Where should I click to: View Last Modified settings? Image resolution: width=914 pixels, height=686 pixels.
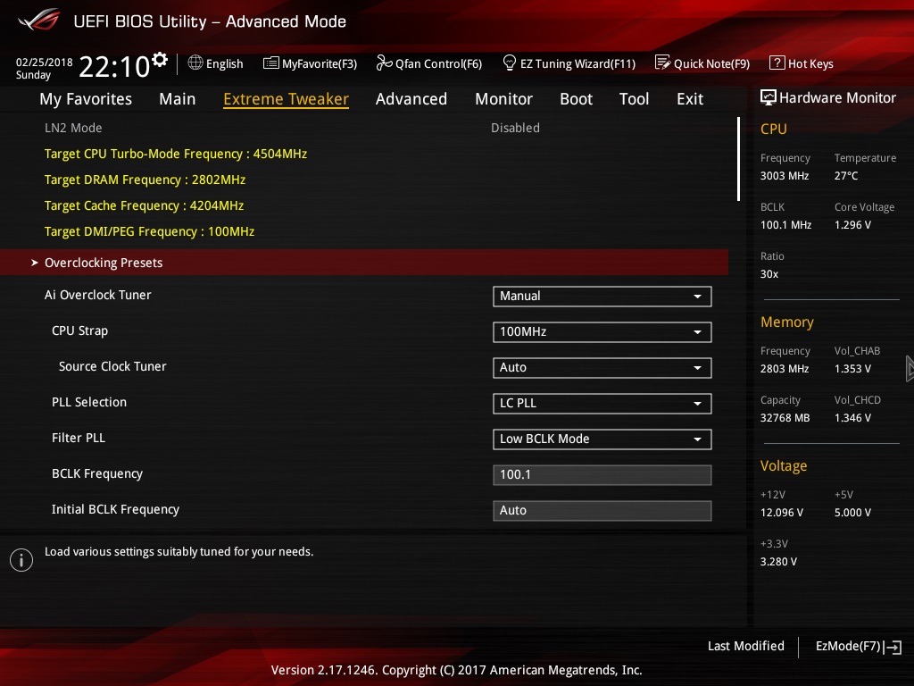click(745, 646)
